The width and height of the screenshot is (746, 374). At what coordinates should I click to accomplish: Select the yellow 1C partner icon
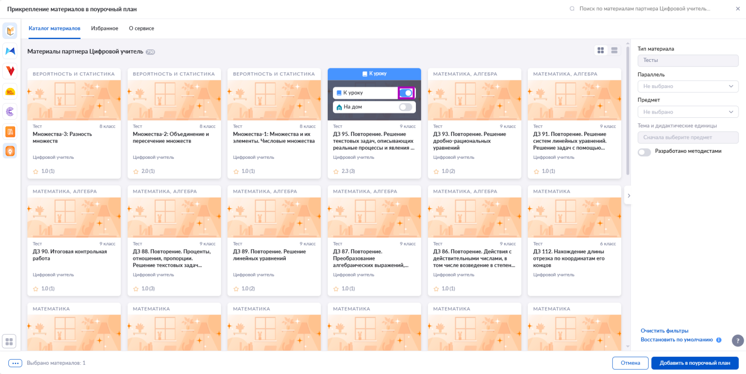10,92
